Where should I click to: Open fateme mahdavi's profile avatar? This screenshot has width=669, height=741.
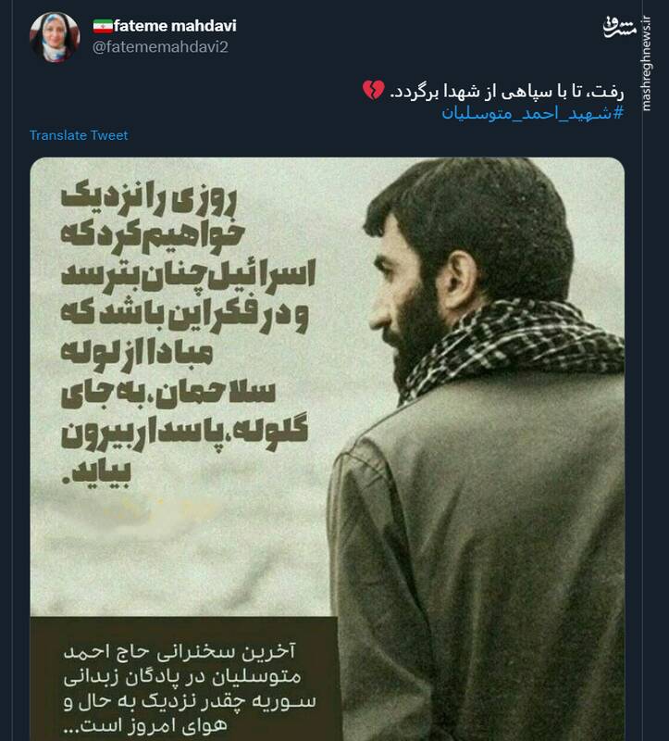coord(55,37)
